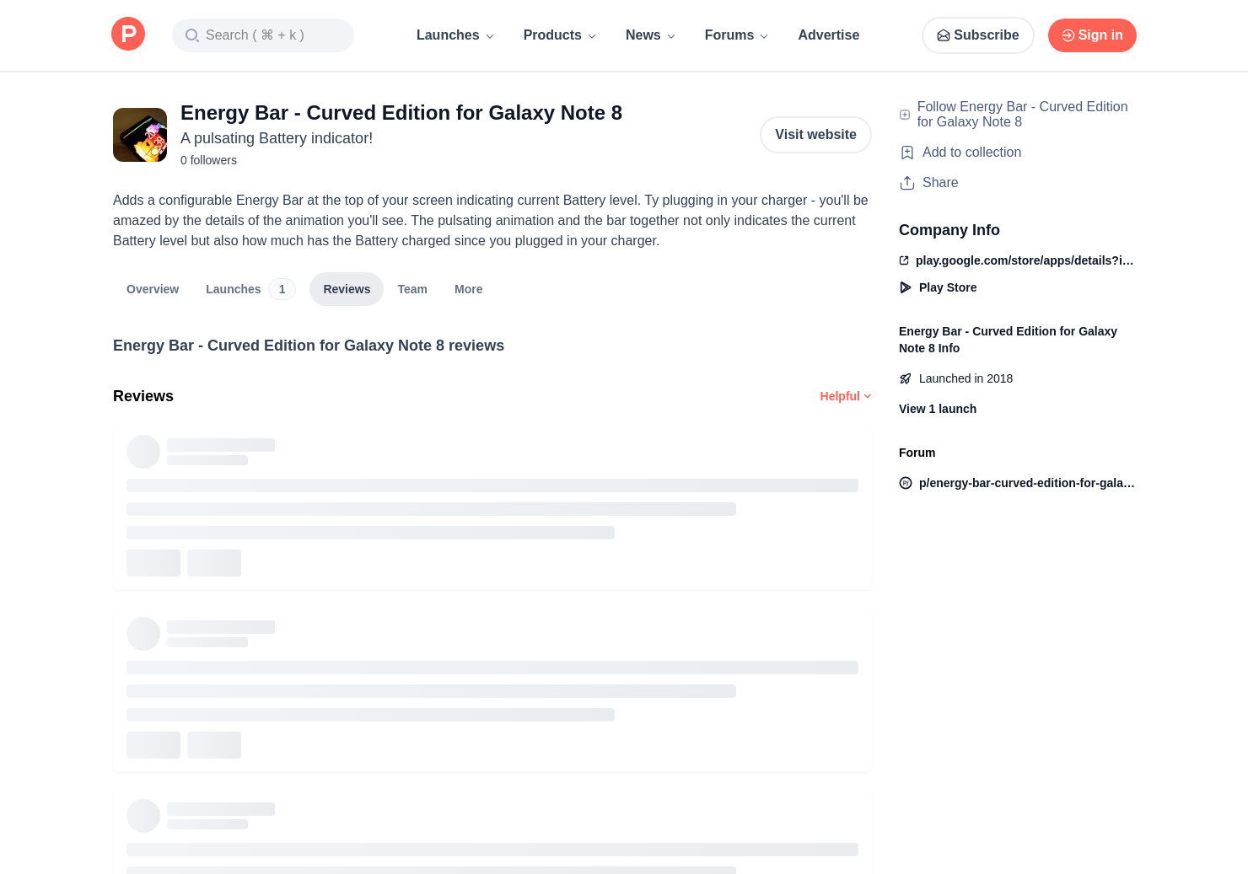Open the Team tab
The height and width of the screenshot is (874, 1248).
(x=412, y=289)
